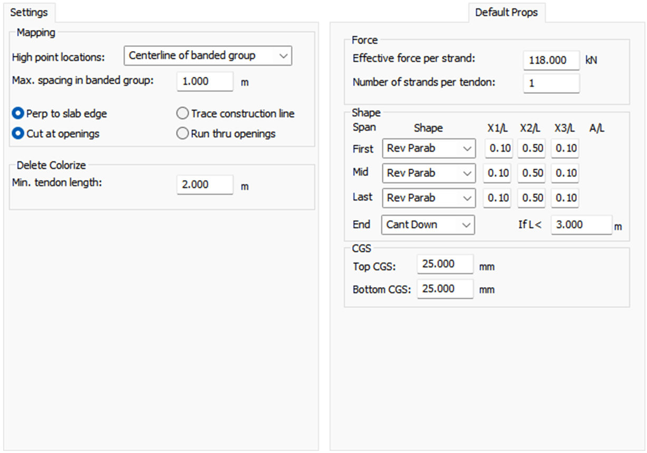Enable Run thru openings option
The width and height of the screenshot is (647, 453).
[182, 134]
